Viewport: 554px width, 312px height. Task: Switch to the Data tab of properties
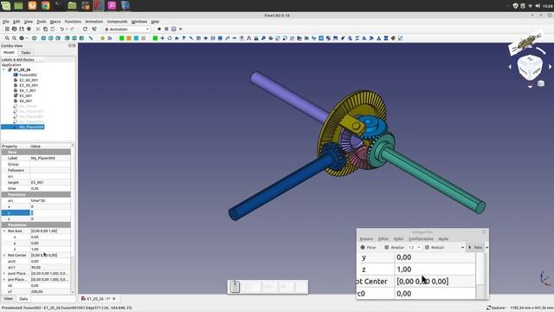click(x=23, y=299)
